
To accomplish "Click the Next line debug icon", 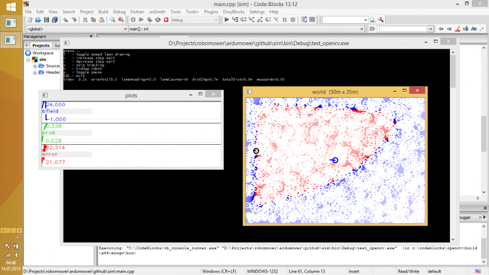I will tap(243, 20).
